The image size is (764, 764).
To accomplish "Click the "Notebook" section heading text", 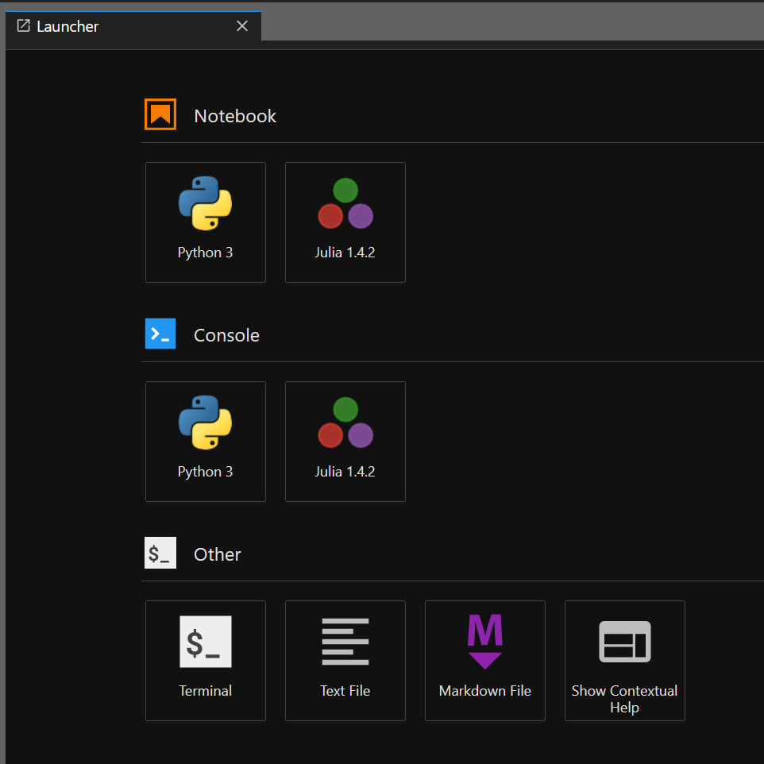I will [235, 116].
